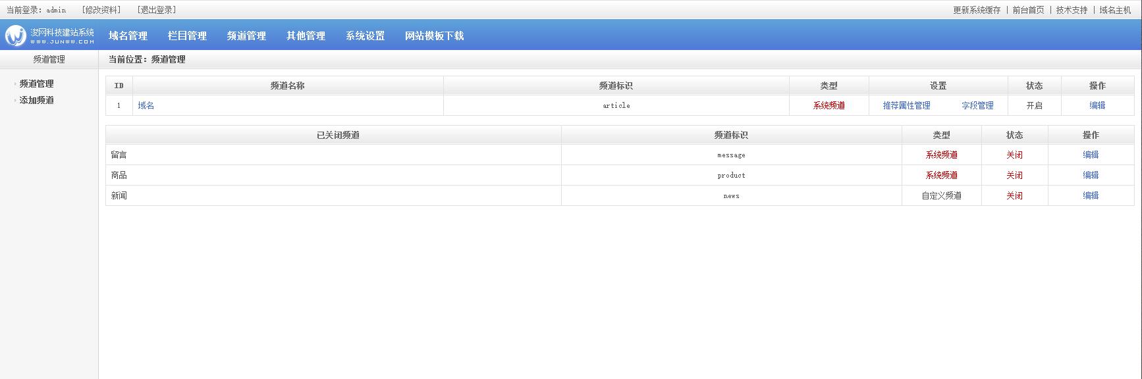Select 添加频道 in the left sidebar
This screenshot has height=379, width=1142.
36,100
